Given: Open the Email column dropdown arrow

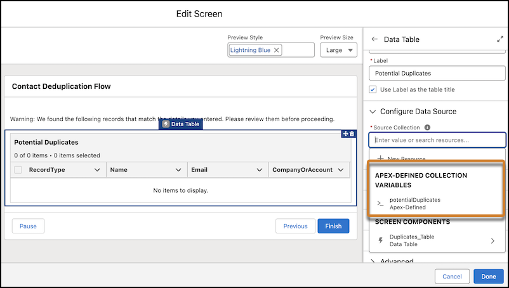Looking at the screenshot, I should pos(260,170).
